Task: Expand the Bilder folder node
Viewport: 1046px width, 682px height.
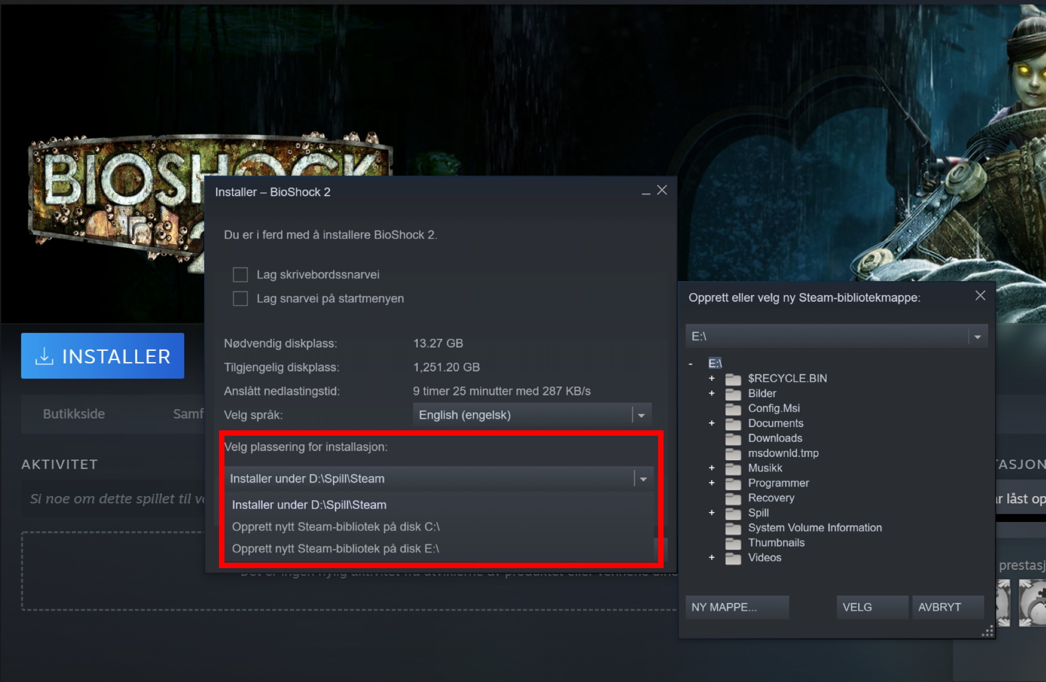Action: tap(711, 393)
